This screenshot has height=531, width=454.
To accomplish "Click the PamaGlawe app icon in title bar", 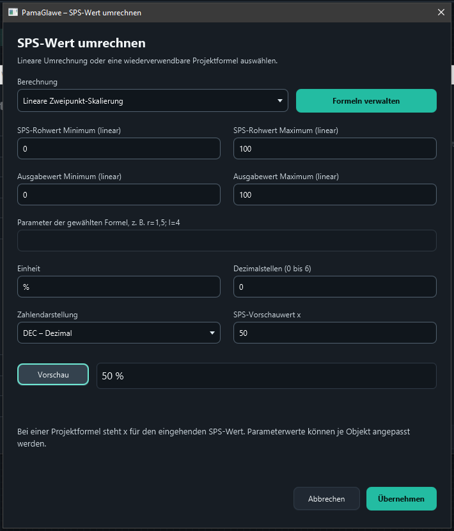I will 13,12.
